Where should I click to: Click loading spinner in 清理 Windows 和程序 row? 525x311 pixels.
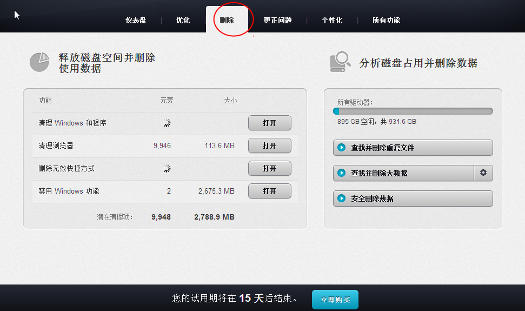click(x=167, y=123)
